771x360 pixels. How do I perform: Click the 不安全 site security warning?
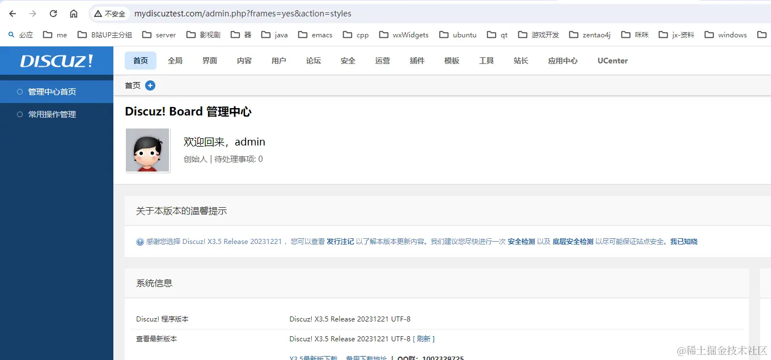(110, 14)
